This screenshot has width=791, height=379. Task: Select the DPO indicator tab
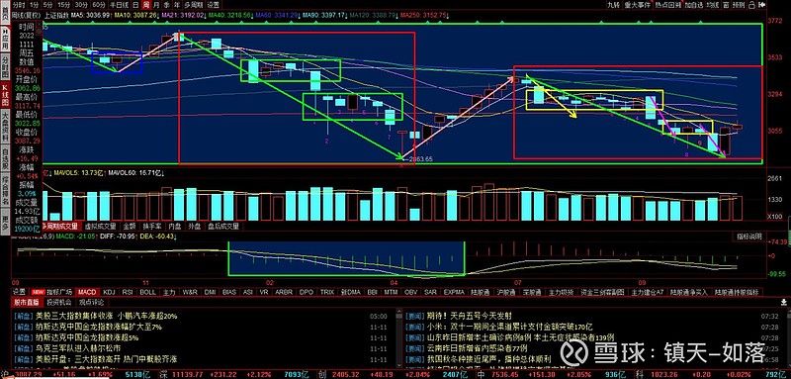pos(307,292)
